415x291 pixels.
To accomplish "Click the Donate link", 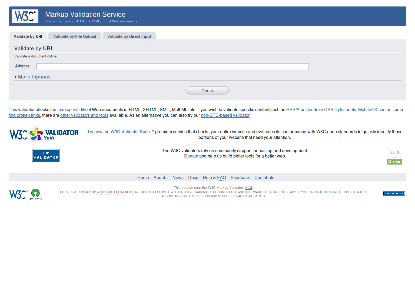I will point(191,156).
